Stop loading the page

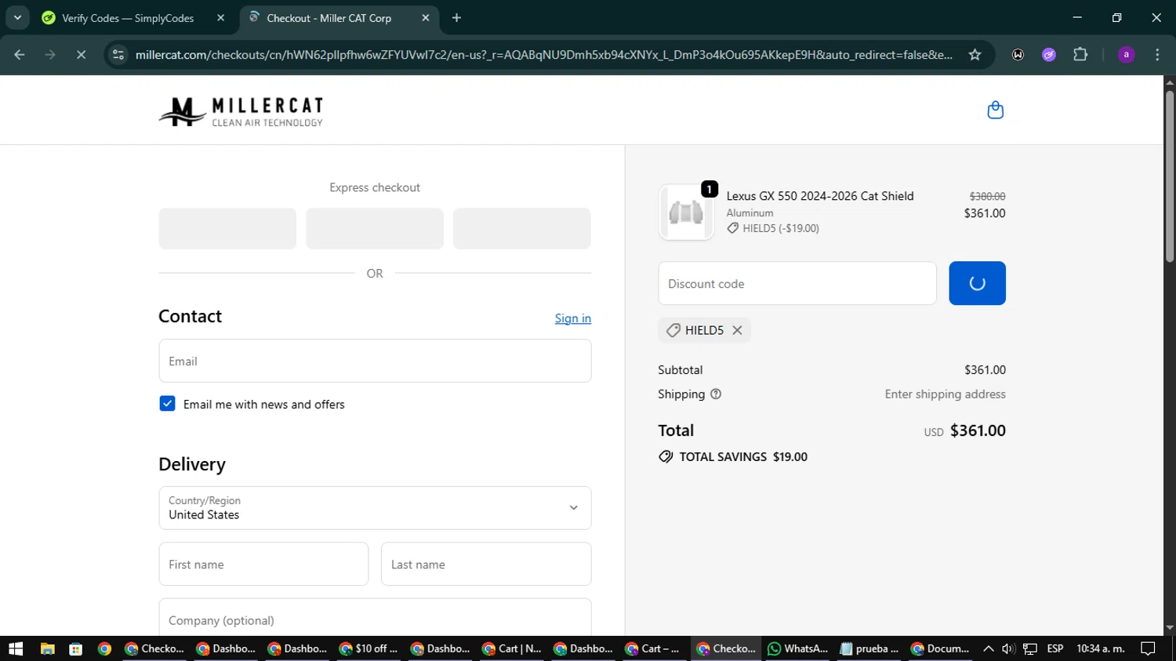(x=81, y=55)
